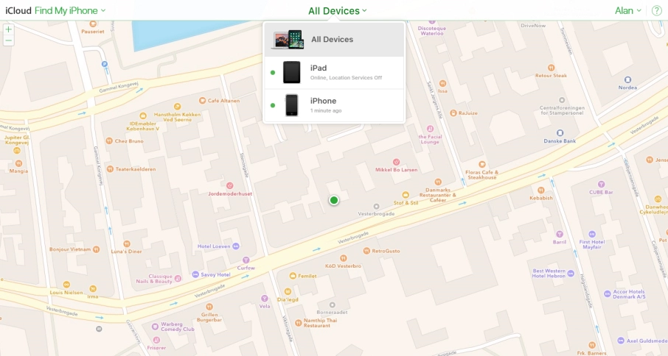
Task: Collapse the All Devices dropdown header
Action: point(338,11)
